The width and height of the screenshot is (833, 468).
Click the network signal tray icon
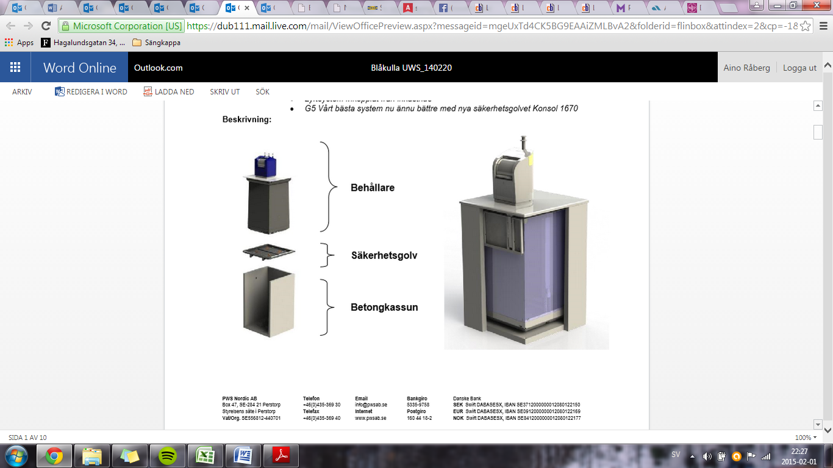tap(766, 456)
